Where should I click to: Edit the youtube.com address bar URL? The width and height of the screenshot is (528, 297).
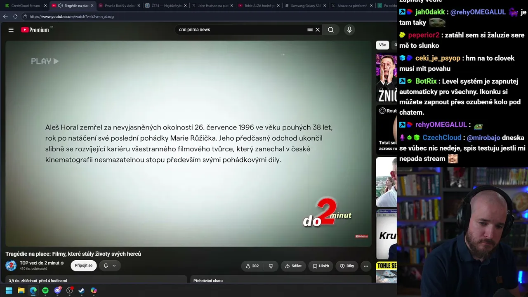[72, 16]
